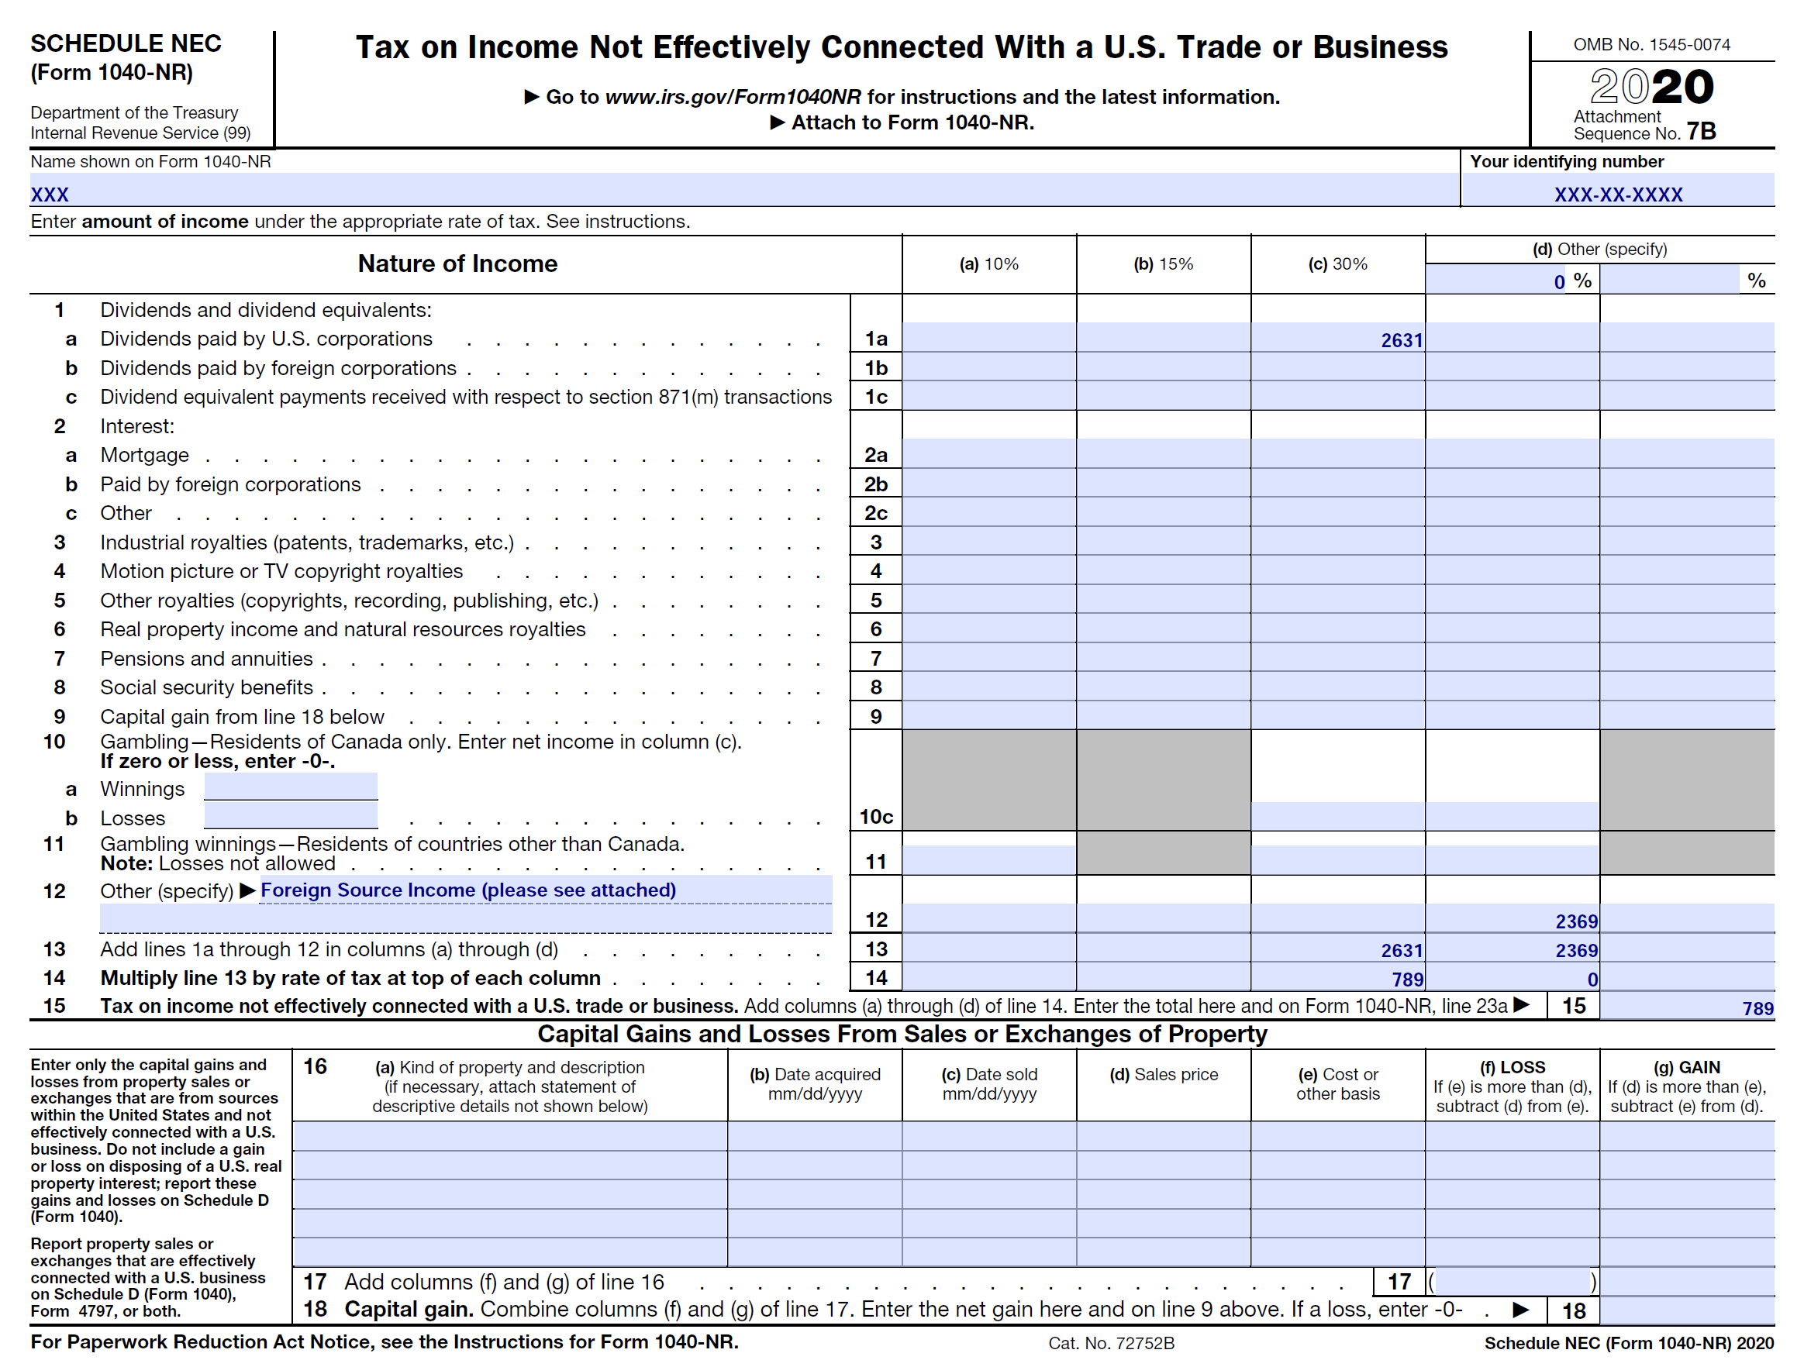The image size is (1804, 1367).
Task: Click line 6 Real property income 10% cell
Action: pyautogui.click(x=989, y=628)
